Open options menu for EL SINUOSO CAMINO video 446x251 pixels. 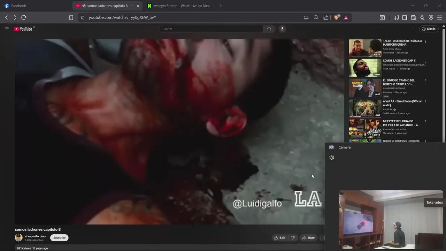(425, 81)
